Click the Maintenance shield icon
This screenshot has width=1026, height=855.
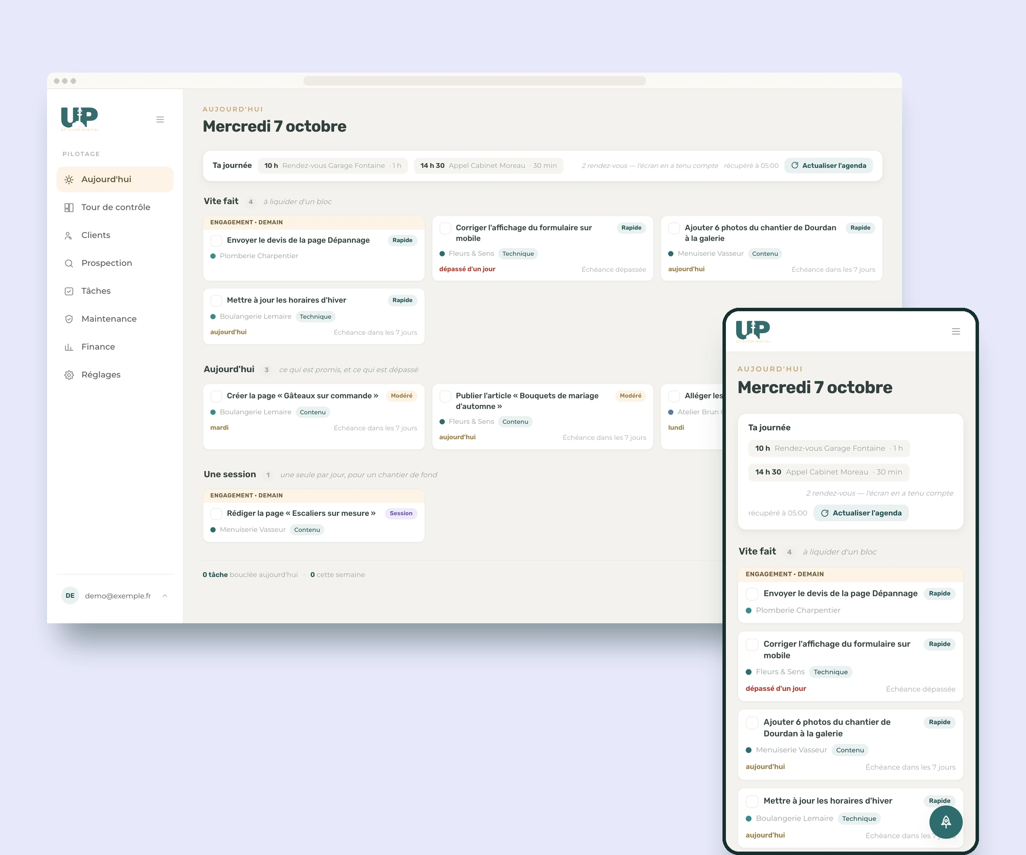pos(69,319)
